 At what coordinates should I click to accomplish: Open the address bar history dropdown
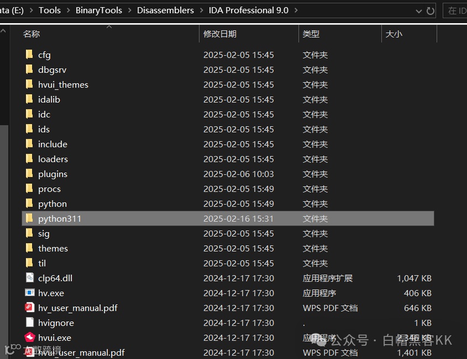click(419, 10)
